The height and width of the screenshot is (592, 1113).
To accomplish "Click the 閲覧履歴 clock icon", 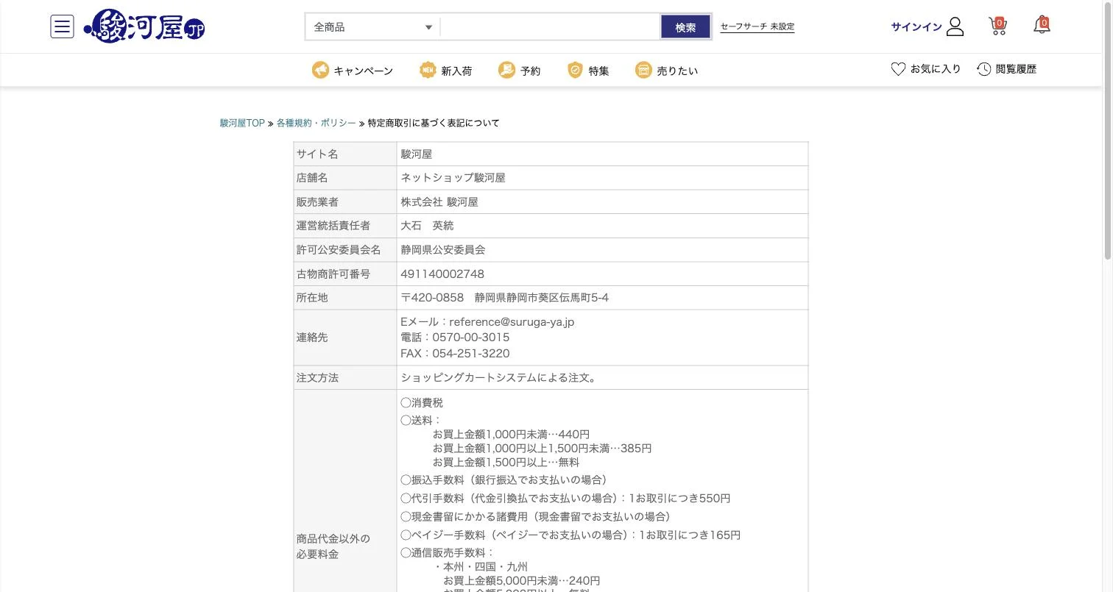I will [x=984, y=69].
